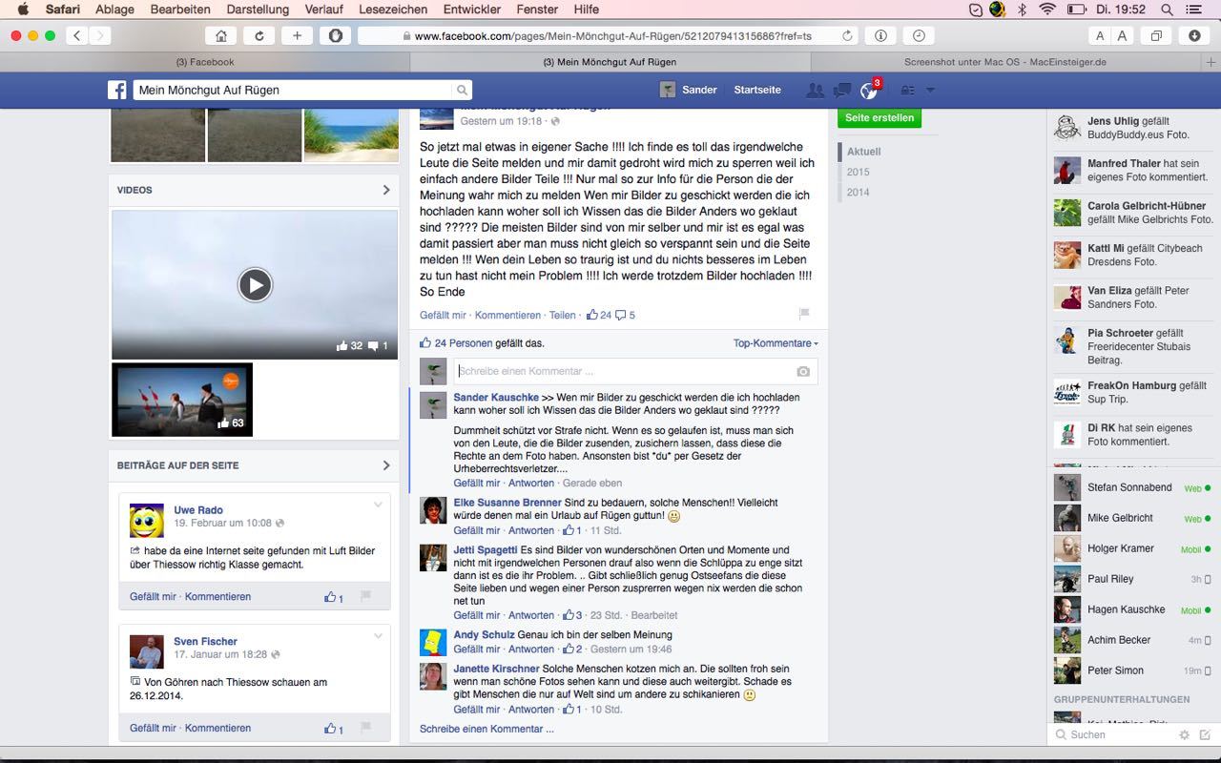Image resolution: width=1221 pixels, height=763 pixels.
Task: Open the Darstellung menu
Action: coord(258,10)
